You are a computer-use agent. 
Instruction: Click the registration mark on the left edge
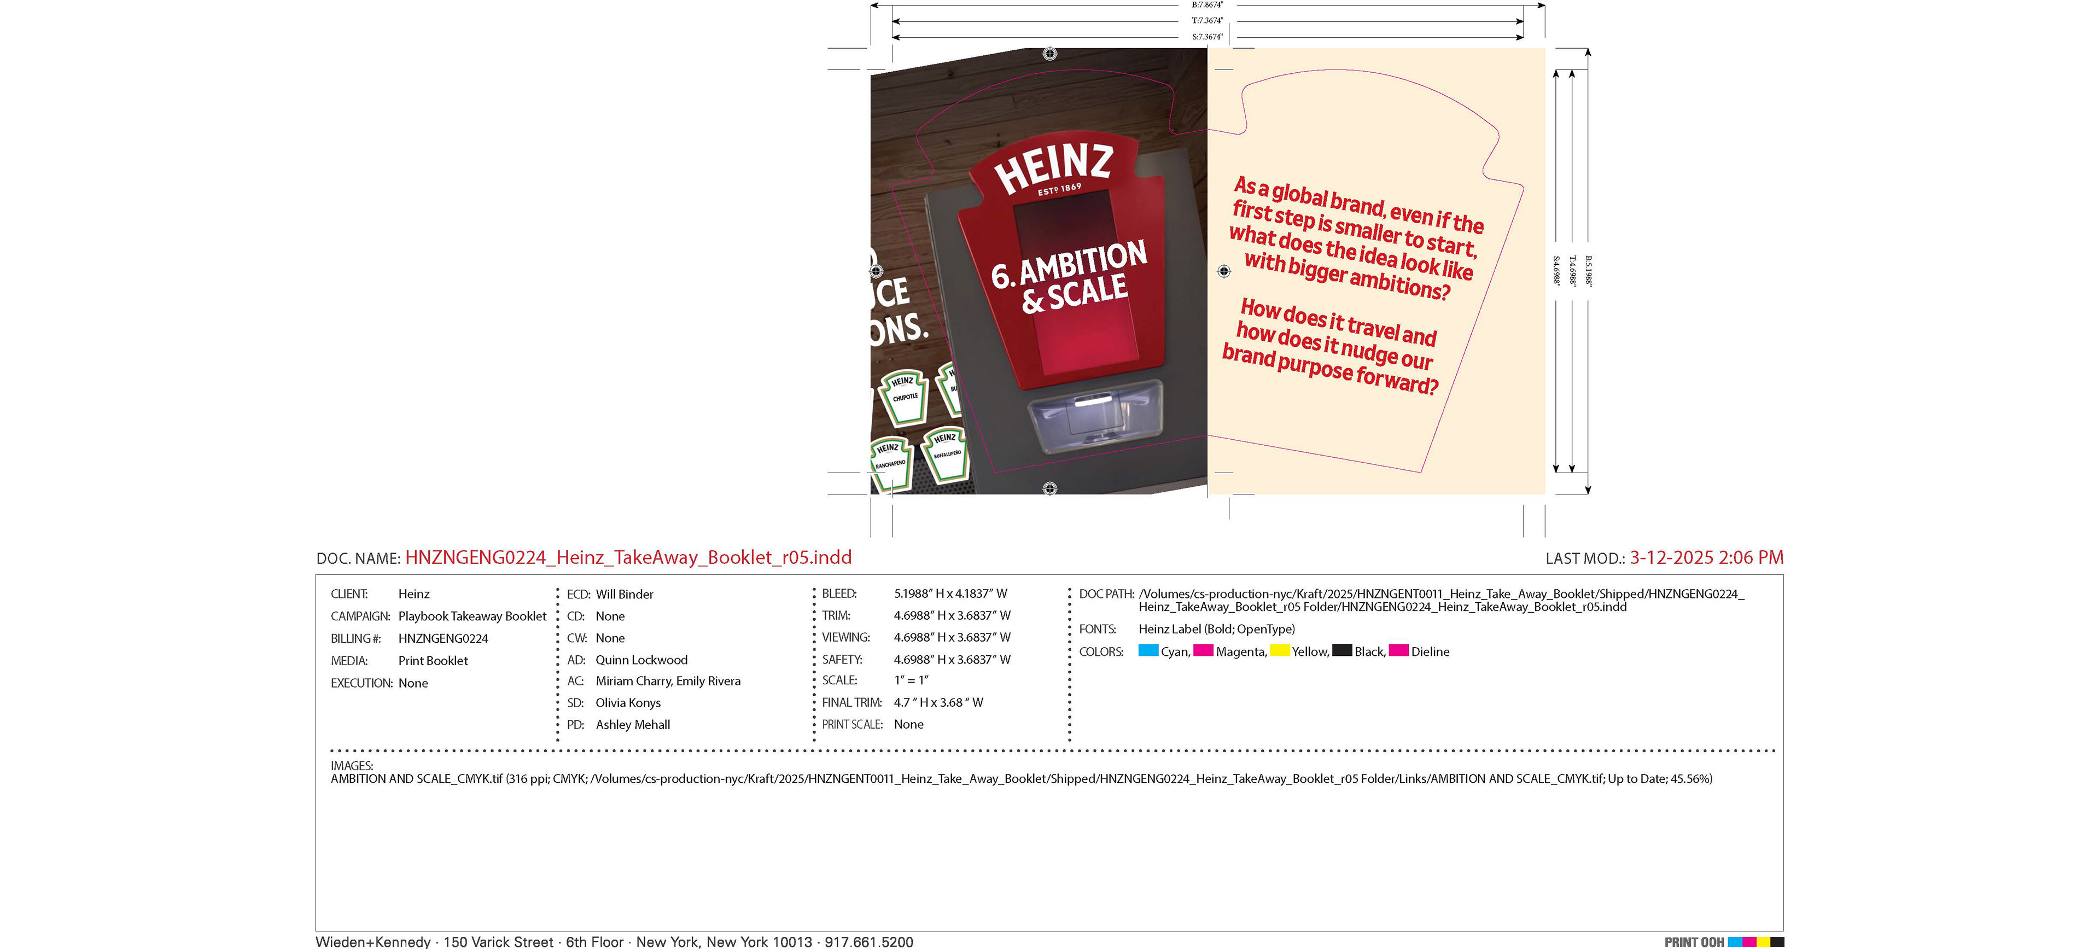(x=876, y=271)
